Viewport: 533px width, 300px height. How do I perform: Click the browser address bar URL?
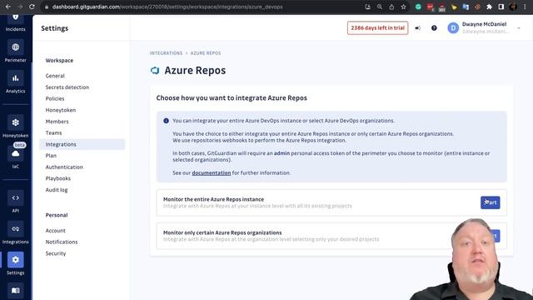tap(167, 7)
